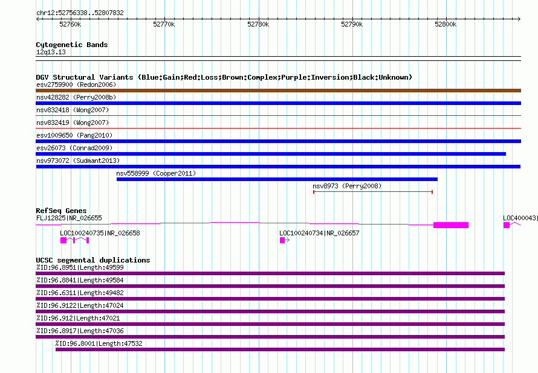Screen dimensions: 538x373
Task: Click the %ID:96.8917|Length:47036 label text
Action: 80,331
